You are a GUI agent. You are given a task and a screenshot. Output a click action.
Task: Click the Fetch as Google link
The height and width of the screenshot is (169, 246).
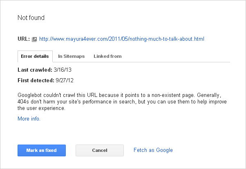[153, 150]
